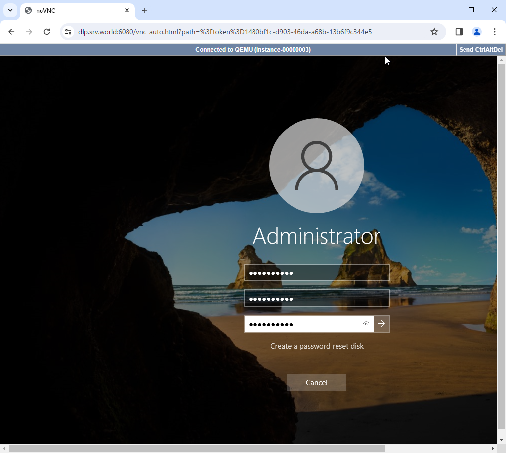Minimize the Chrome window
The image size is (506, 453).
coord(449,10)
